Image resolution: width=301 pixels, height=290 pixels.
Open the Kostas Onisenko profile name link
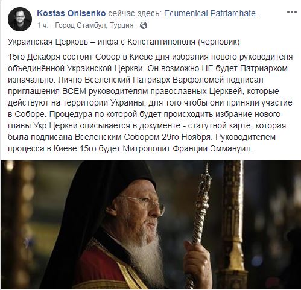point(71,13)
